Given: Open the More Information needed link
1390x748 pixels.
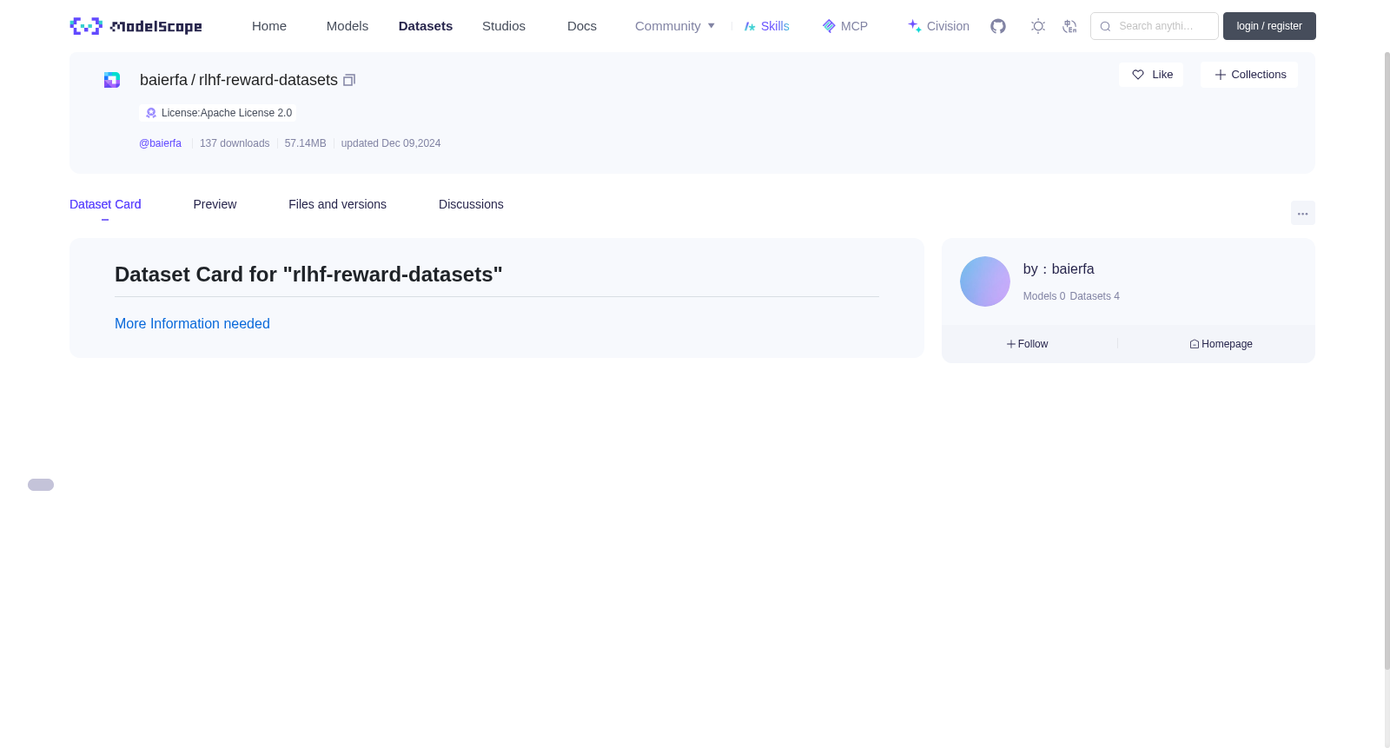Looking at the screenshot, I should 192,323.
